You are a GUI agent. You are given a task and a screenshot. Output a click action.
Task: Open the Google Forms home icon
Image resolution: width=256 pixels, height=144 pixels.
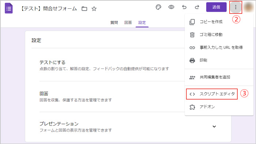pyautogui.click(x=9, y=8)
